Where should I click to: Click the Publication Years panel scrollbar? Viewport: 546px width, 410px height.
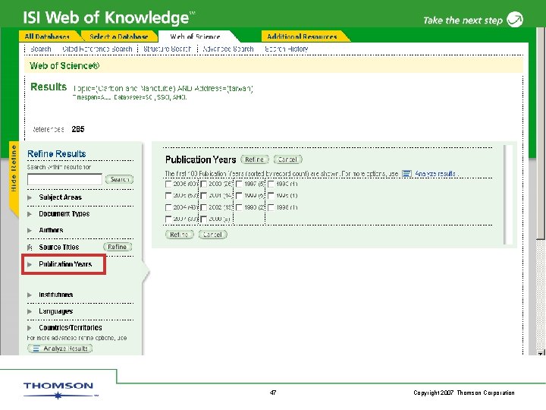(508, 195)
